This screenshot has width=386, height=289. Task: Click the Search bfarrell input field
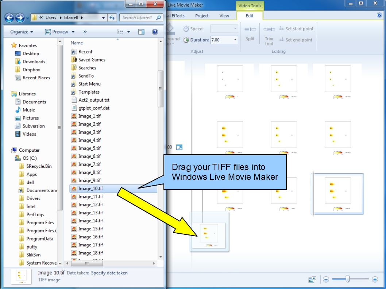coord(141,18)
